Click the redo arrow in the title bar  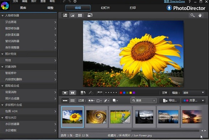click(x=69, y=1)
